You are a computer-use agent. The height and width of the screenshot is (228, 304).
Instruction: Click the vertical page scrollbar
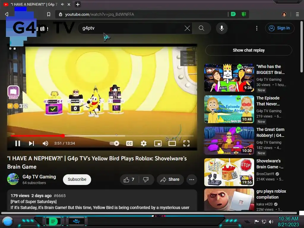point(302,47)
